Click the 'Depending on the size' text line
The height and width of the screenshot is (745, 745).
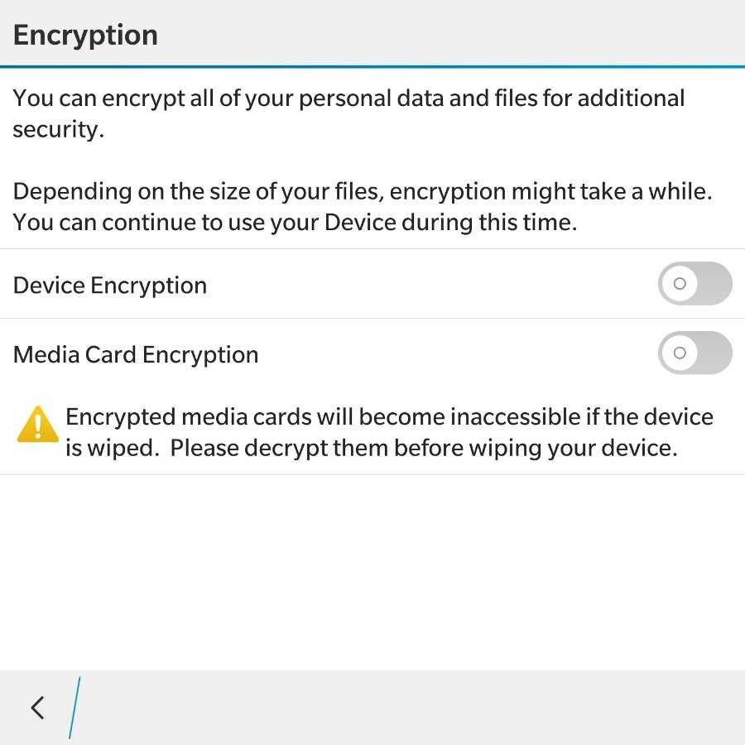point(363,191)
